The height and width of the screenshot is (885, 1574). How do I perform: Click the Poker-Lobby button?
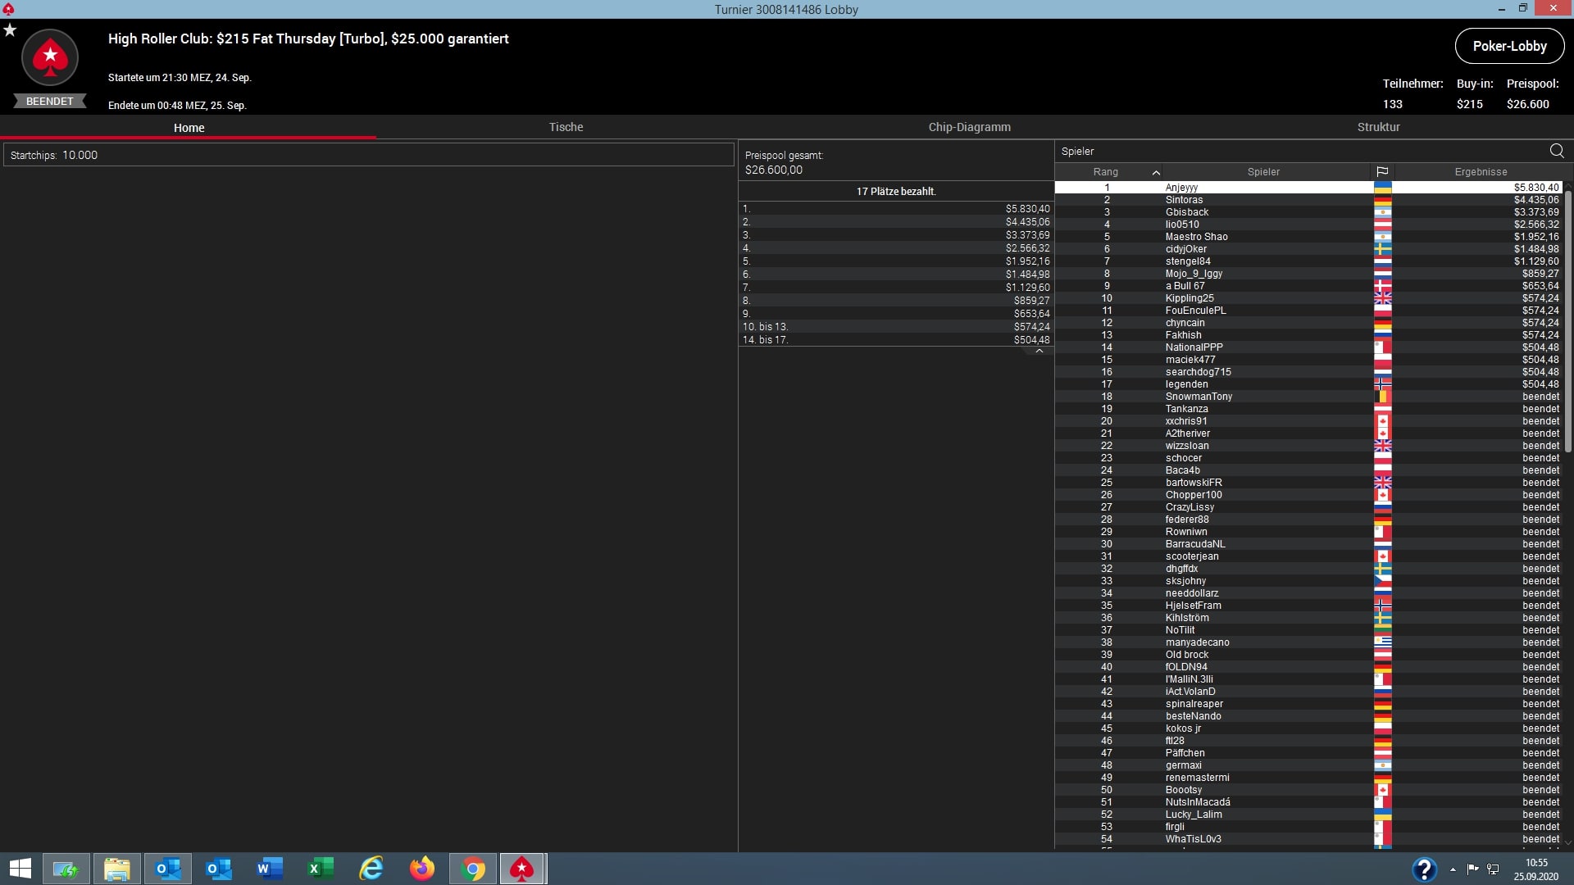1509,46
